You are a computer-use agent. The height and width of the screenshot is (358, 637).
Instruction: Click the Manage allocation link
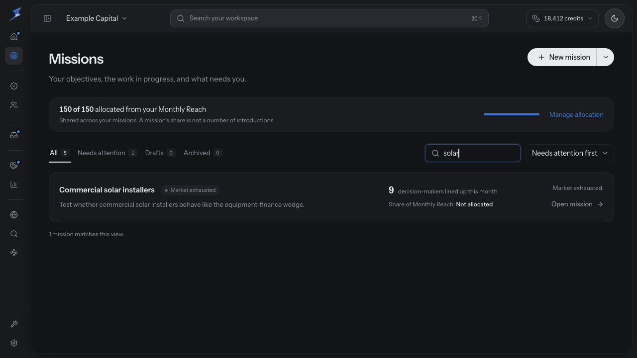click(576, 114)
